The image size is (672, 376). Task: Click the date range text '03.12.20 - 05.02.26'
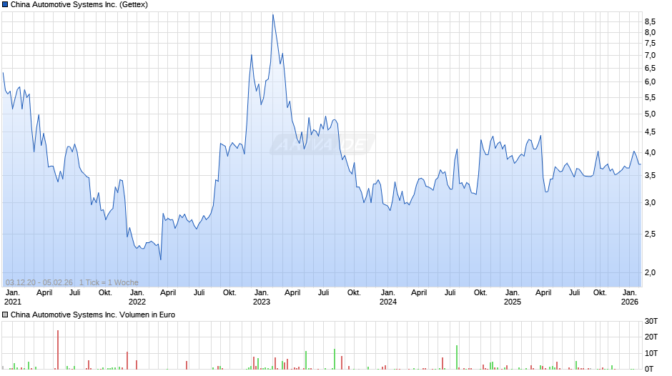click(39, 282)
